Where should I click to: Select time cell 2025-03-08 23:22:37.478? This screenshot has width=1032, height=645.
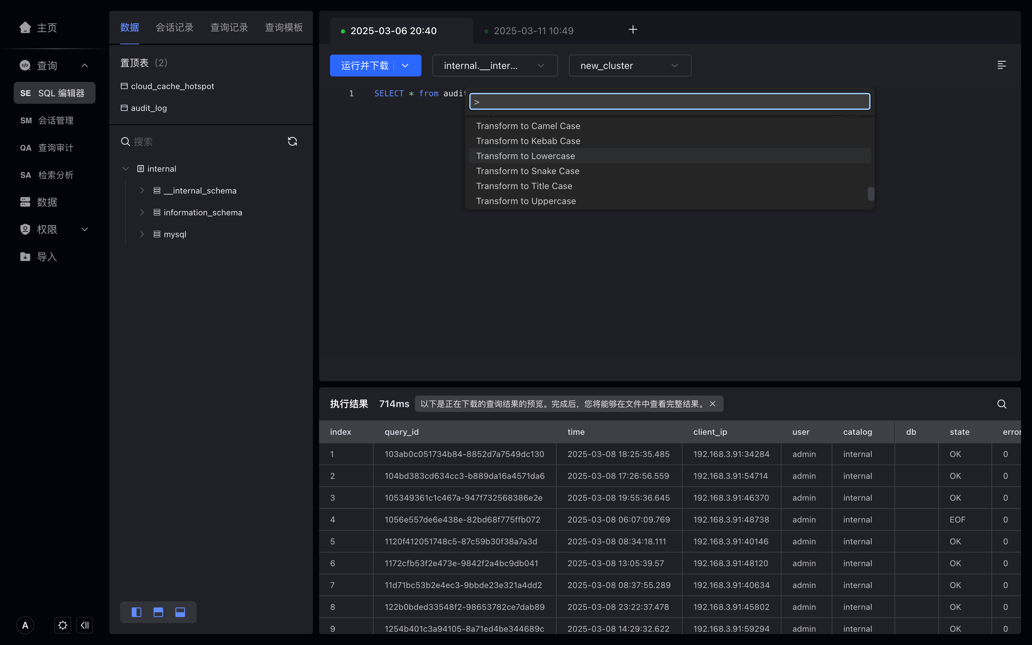[618, 607]
